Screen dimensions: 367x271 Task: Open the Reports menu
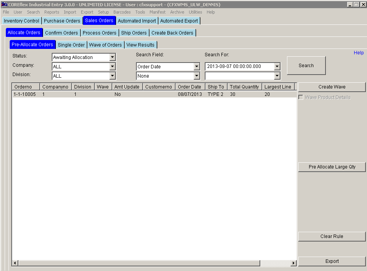click(x=52, y=12)
